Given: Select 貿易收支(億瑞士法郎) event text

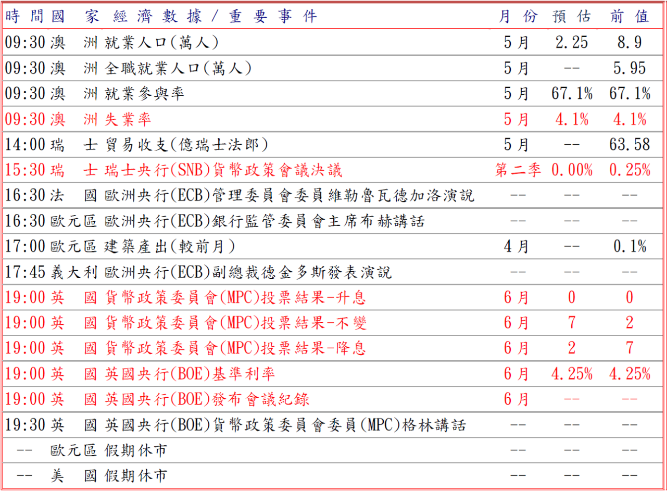Looking at the screenshot, I should (x=186, y=144).
